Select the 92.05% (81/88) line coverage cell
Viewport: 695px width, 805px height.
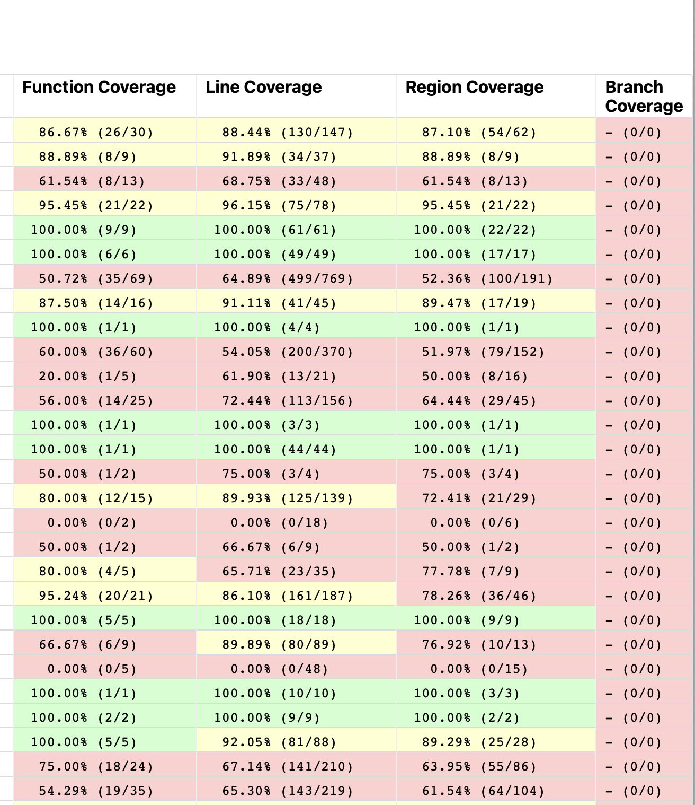(x=279, y=742)
